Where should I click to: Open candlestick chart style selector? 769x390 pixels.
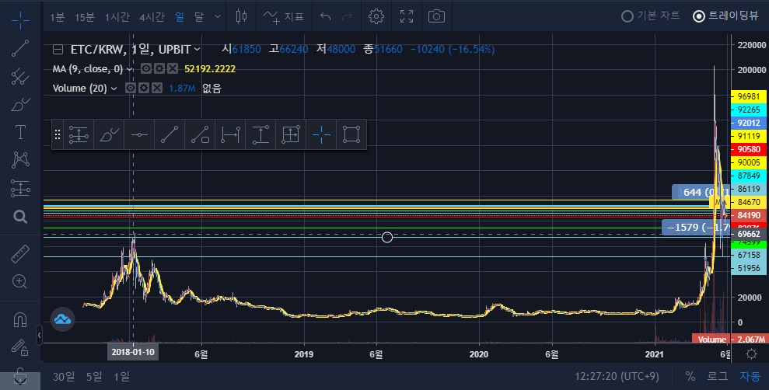(x=241, y=16)
